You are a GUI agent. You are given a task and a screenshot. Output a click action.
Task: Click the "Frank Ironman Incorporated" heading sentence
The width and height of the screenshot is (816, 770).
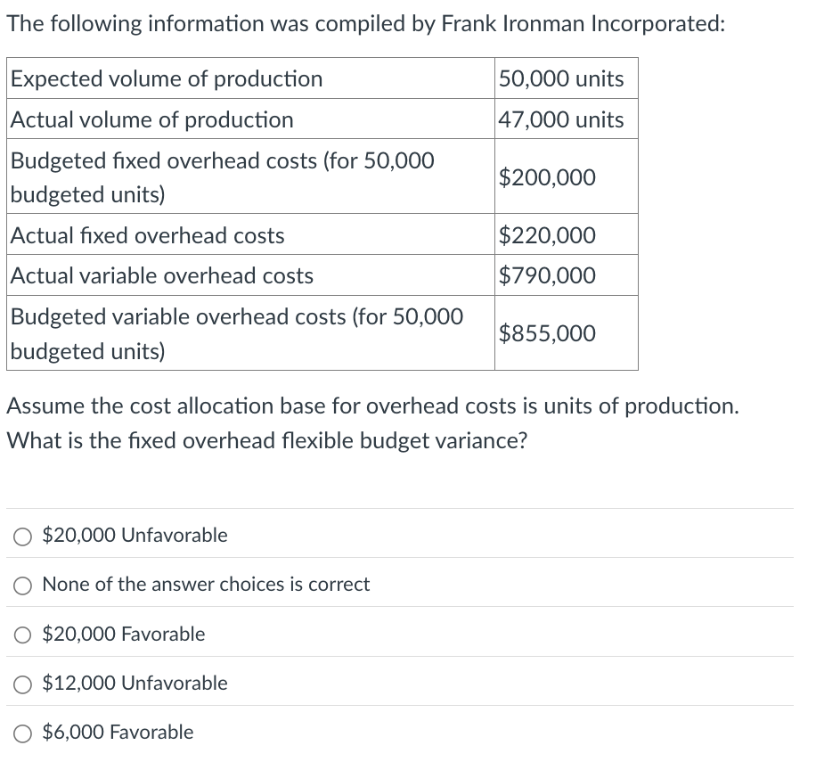click(x=365, y=23)
